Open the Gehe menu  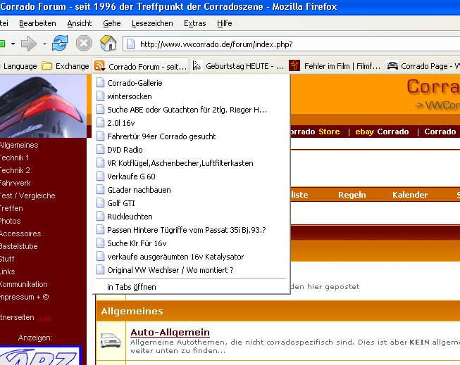coord(112,23)
